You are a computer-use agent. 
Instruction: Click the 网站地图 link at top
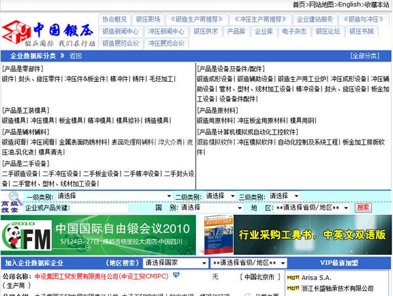pyautogui.click(x=322, y=5)
